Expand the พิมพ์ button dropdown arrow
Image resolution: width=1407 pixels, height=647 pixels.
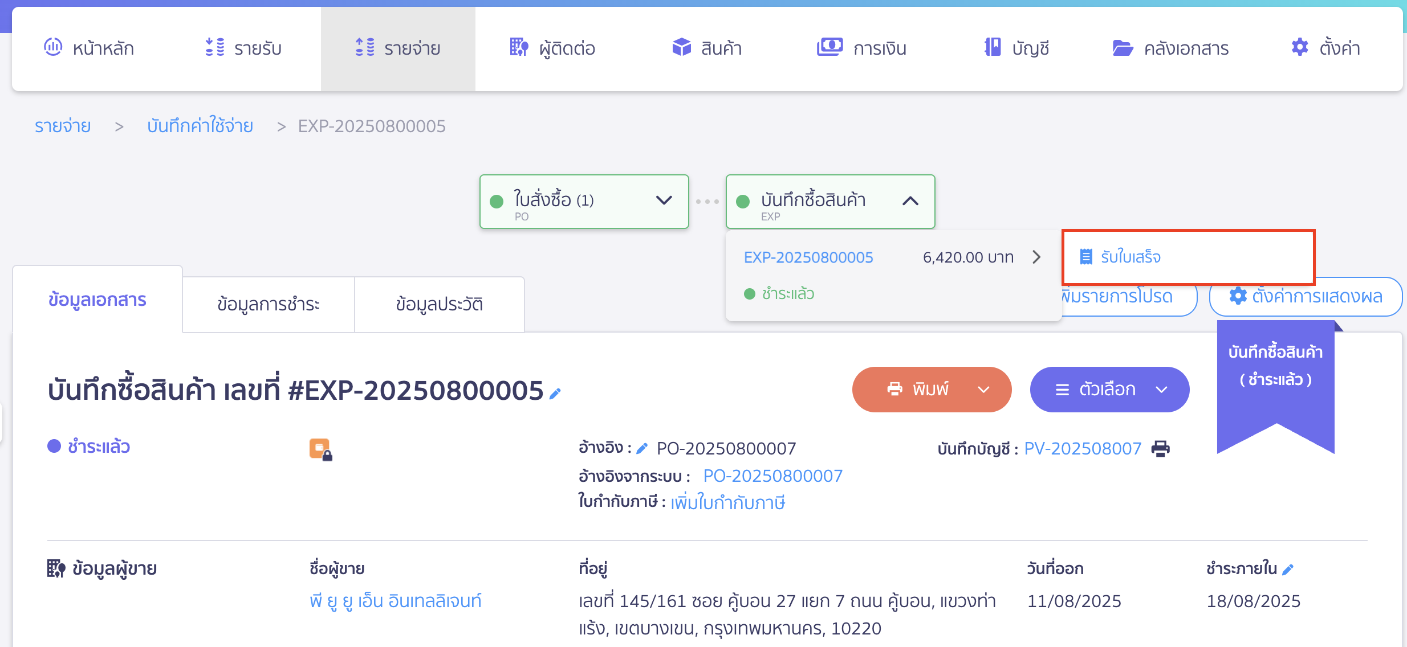point(983,390)
